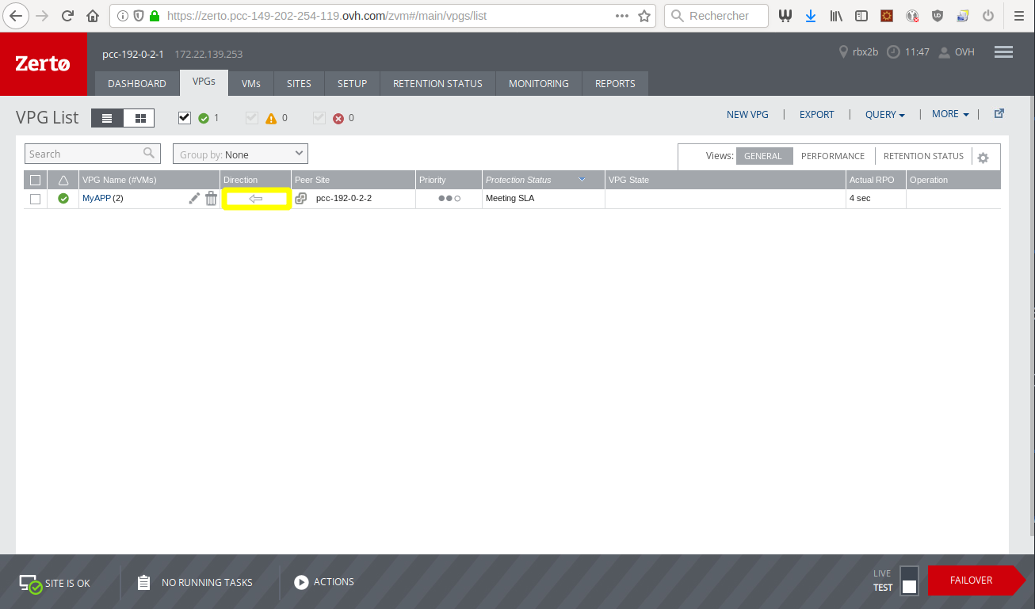Screen dimensions: 1035x609
Task: Click the direction arrow for the MyAPP VPG
Action: tap(256, 198)
